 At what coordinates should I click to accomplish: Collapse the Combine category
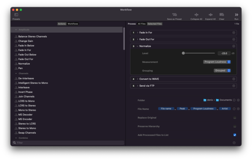click(x=16, y=138)
